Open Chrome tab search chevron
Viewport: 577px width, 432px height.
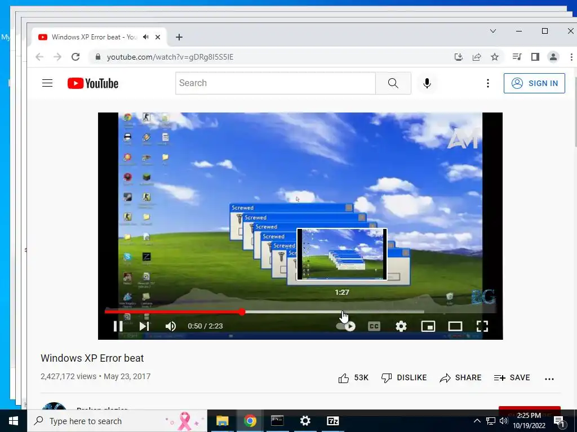tap(493, 31)
